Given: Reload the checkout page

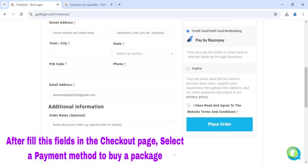Looking at the screenshot, I should (x=21, y=14).
